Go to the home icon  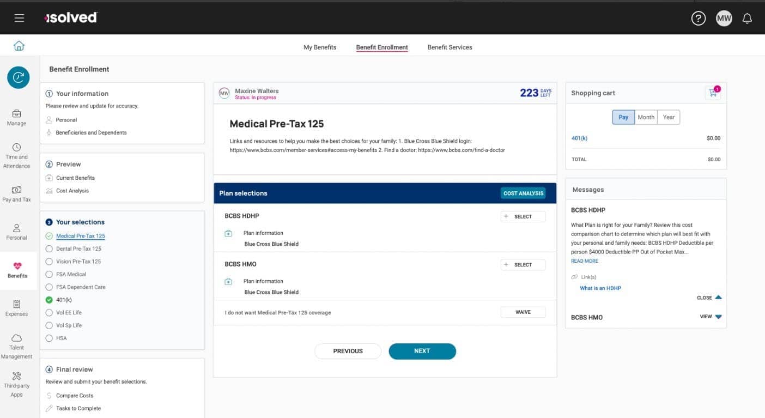tap(19, 46)
